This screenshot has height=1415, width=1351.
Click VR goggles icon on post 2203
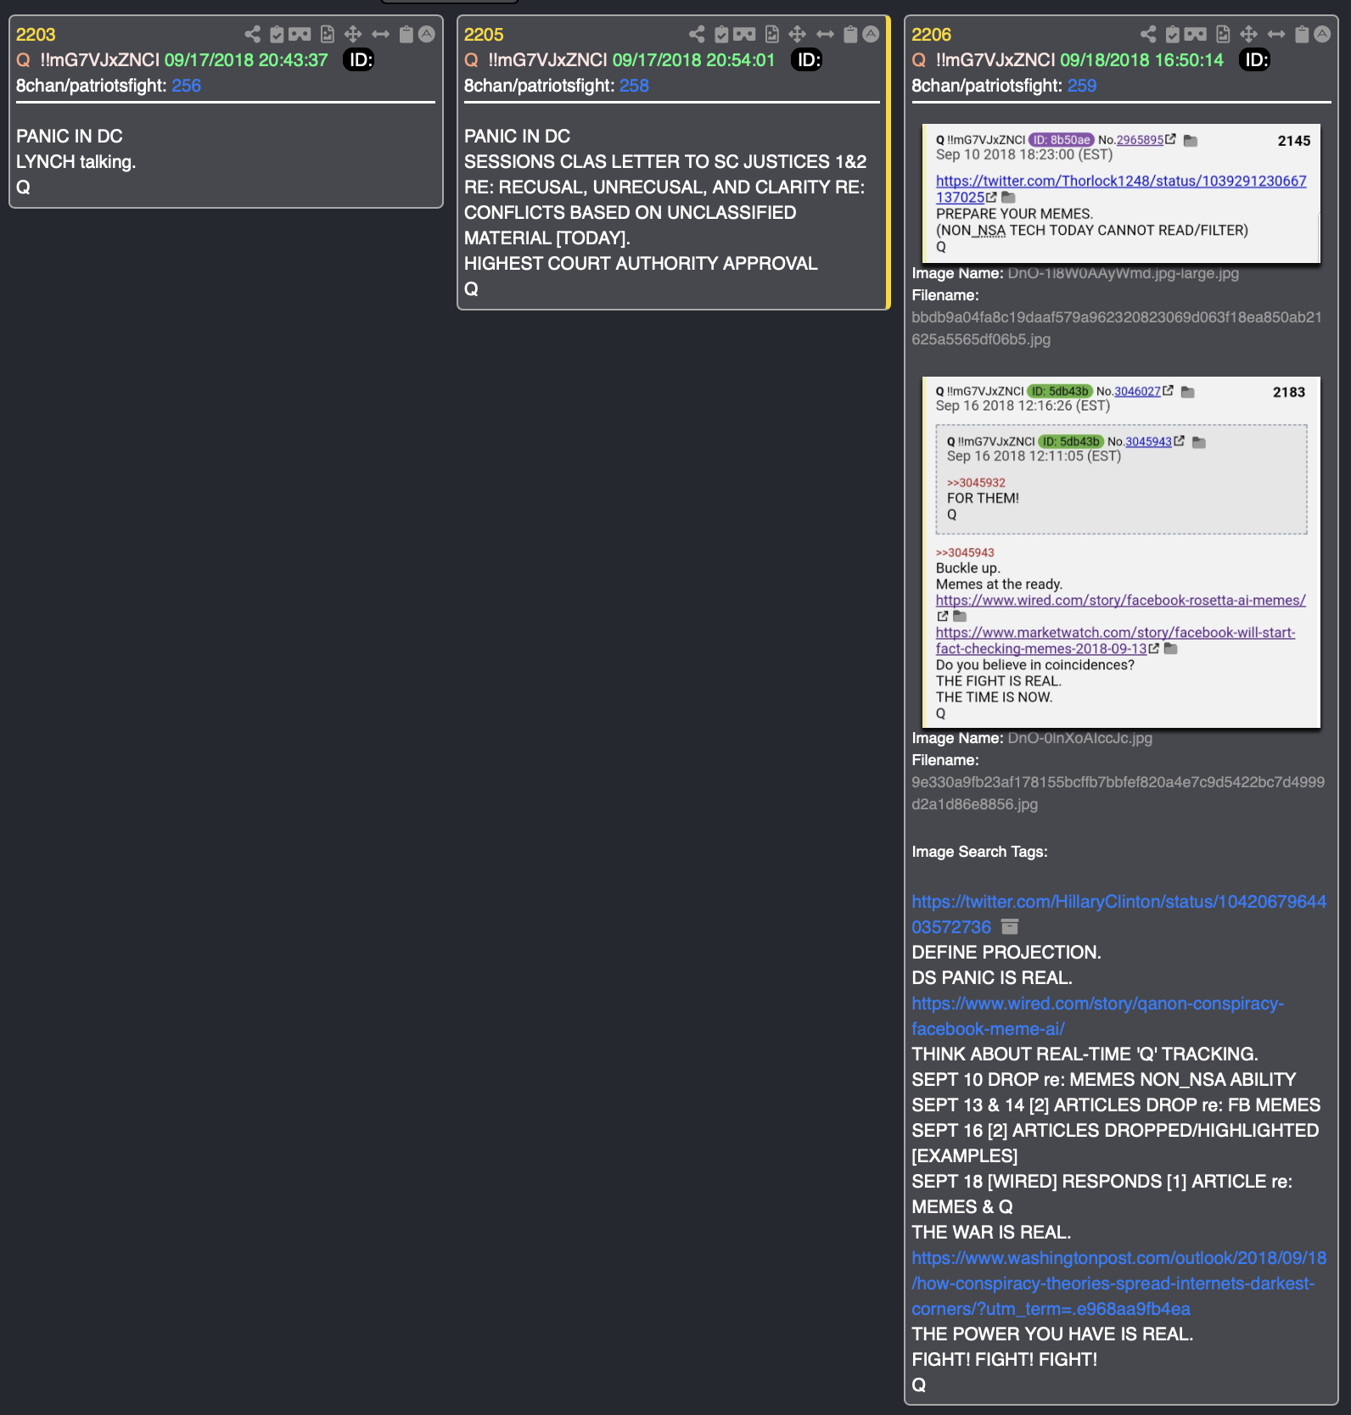point(300,34)
